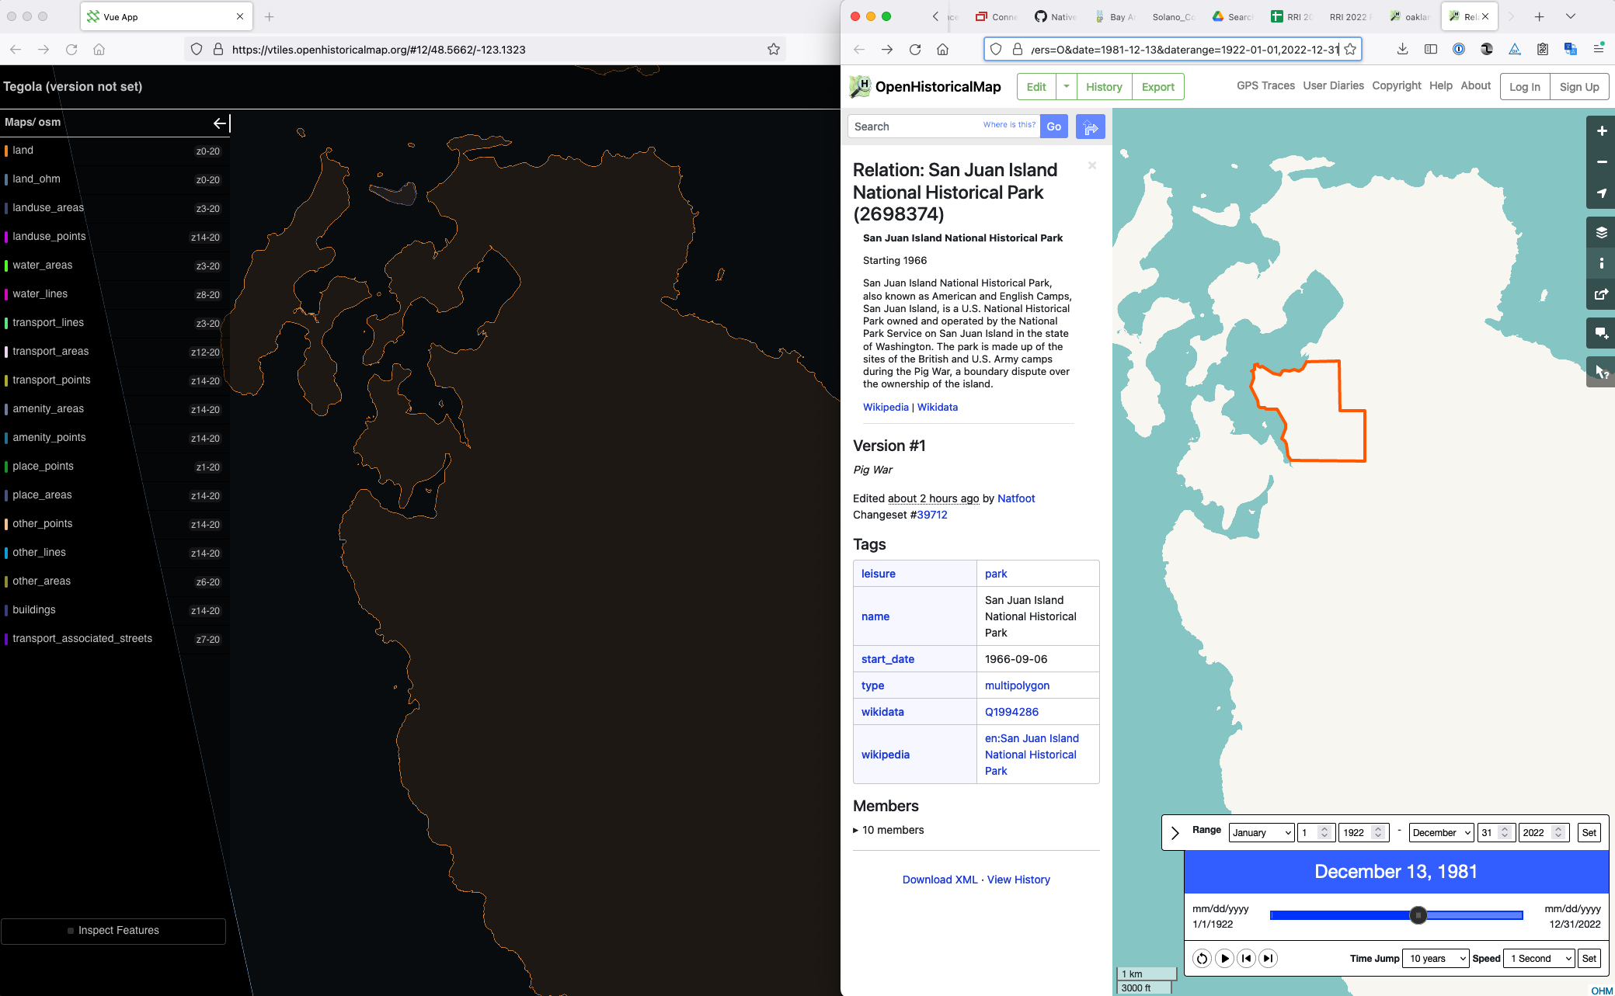Toggle the place_points layer
The width and height of the screenshot is (1615, 996).
click(113, 467)
